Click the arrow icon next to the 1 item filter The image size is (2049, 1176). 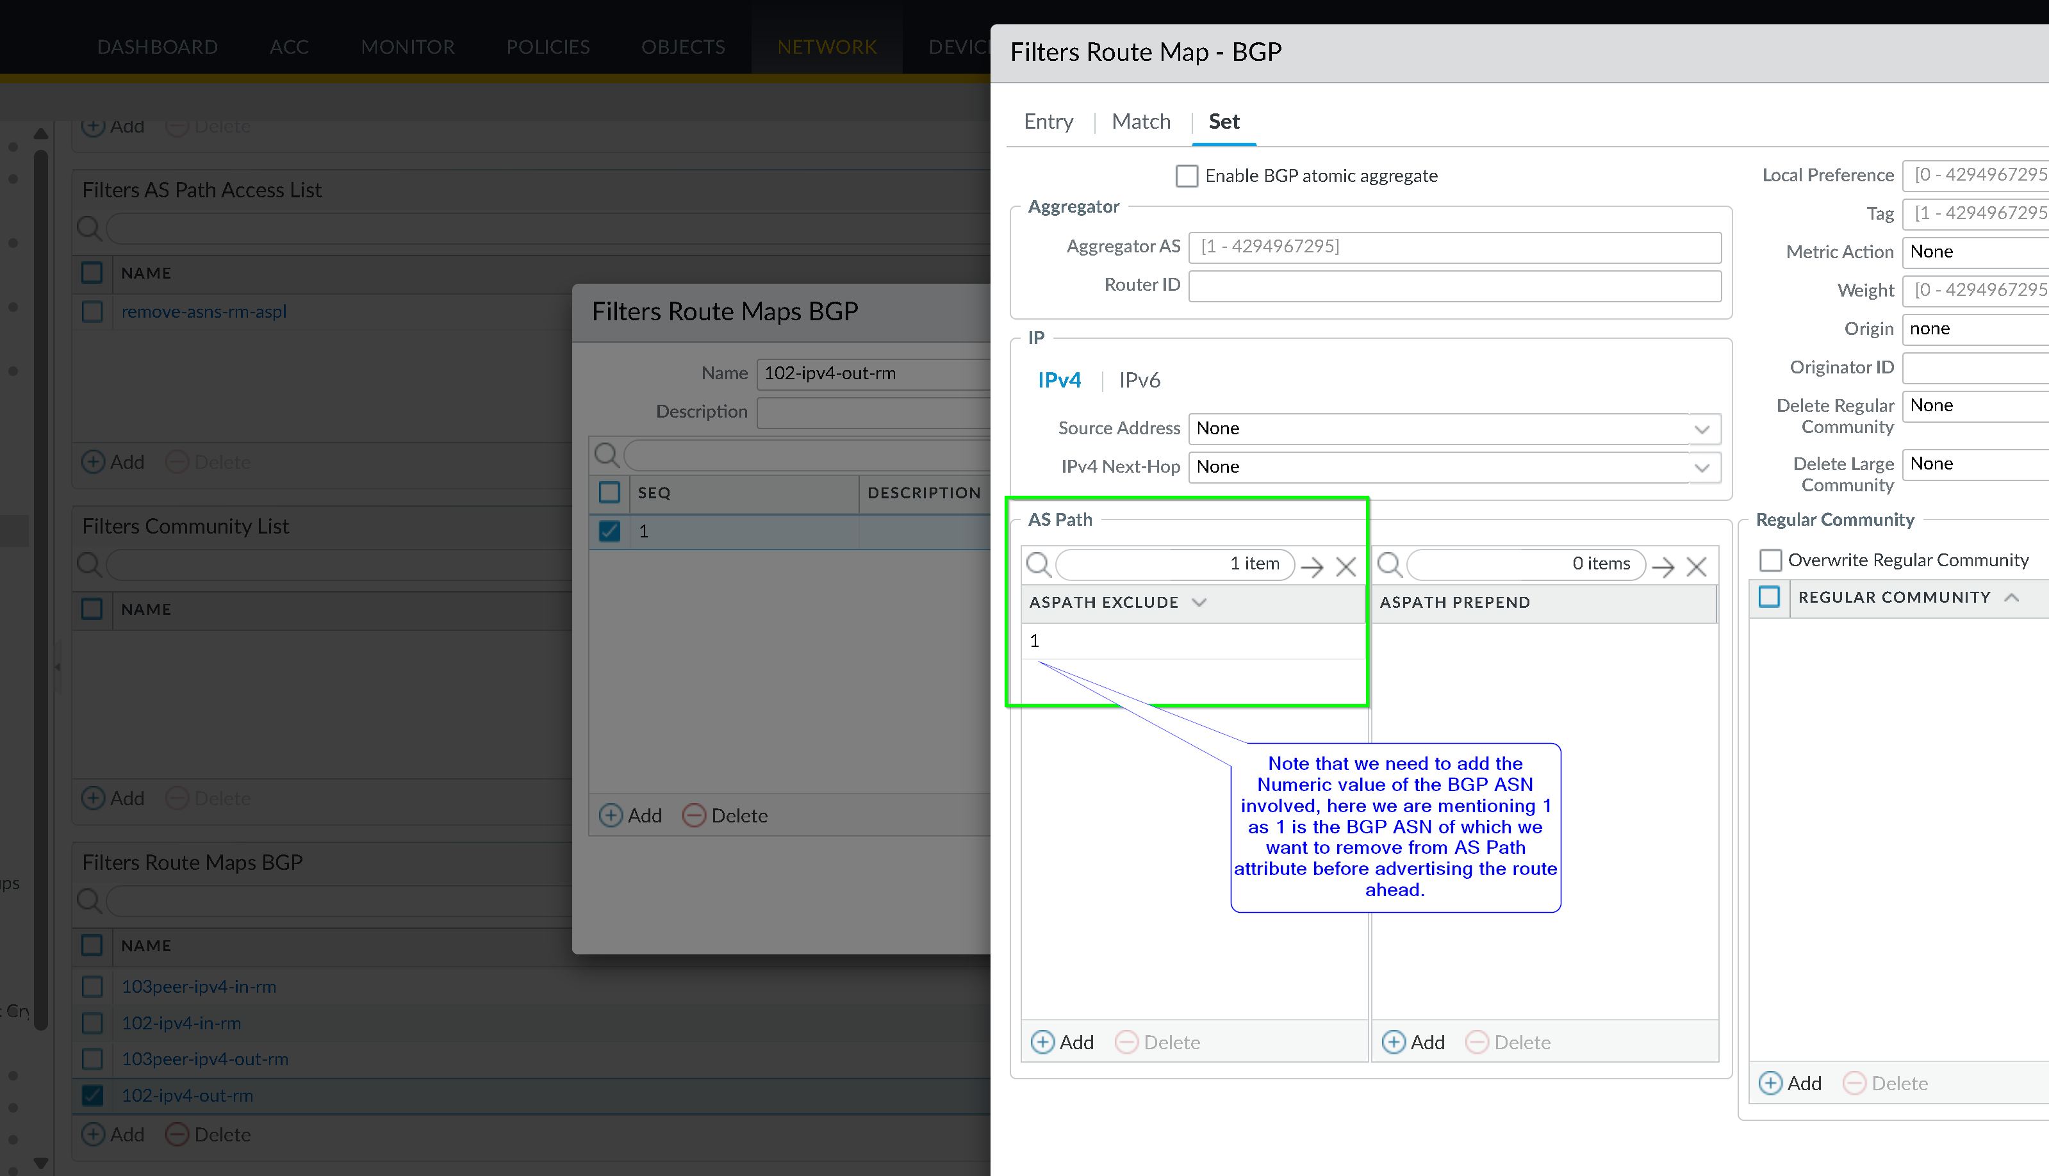(1312, 566)
